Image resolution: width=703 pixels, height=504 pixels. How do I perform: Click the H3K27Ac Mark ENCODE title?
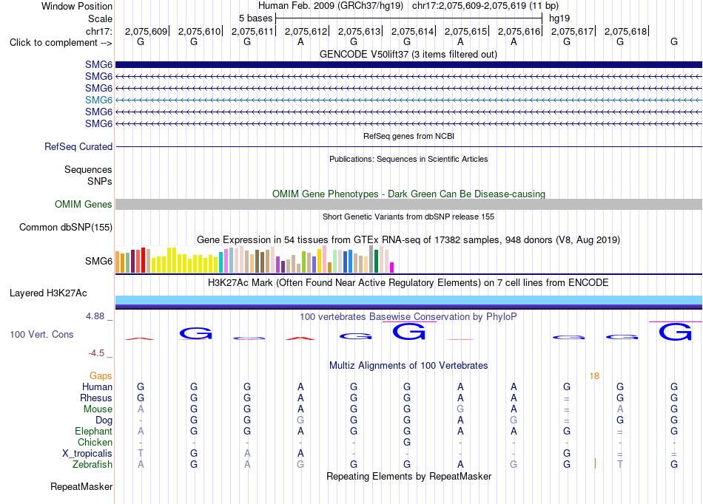(408, 283)
